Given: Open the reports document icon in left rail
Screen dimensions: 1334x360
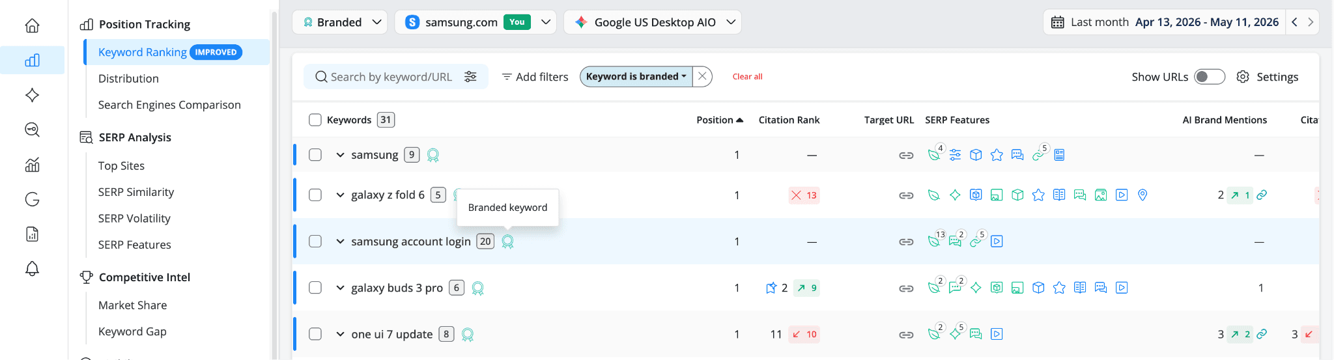Looking at the screenshot, I should coord(32,234).
